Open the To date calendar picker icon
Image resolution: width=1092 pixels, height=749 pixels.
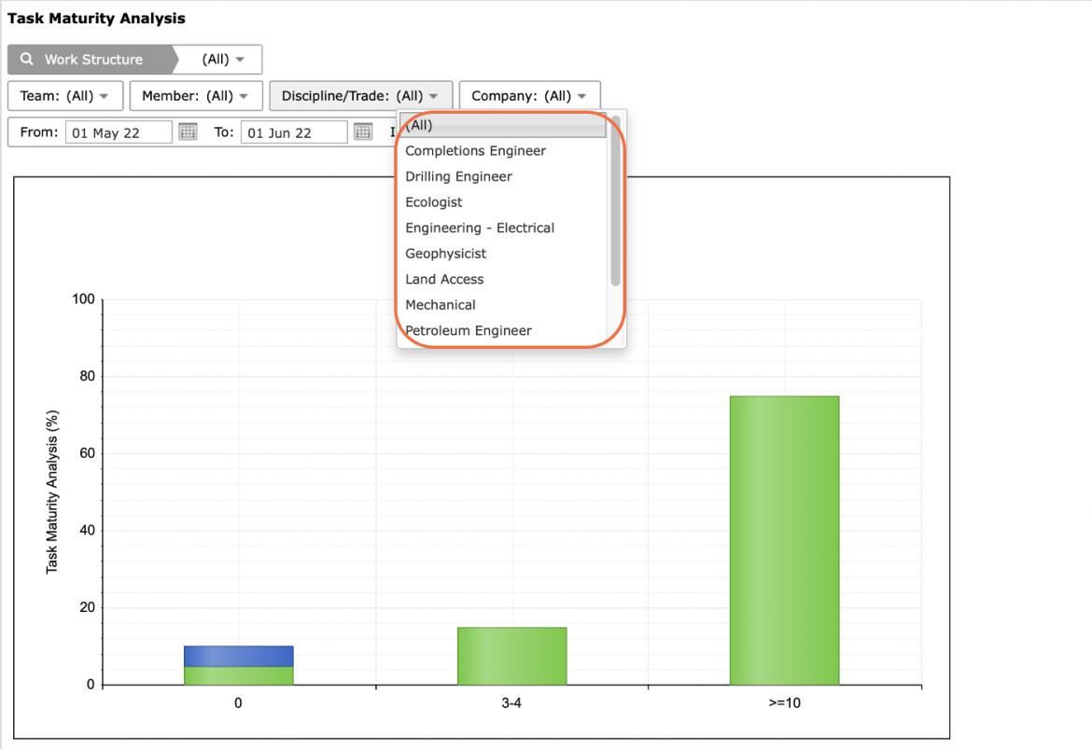(x=363, y=132)
